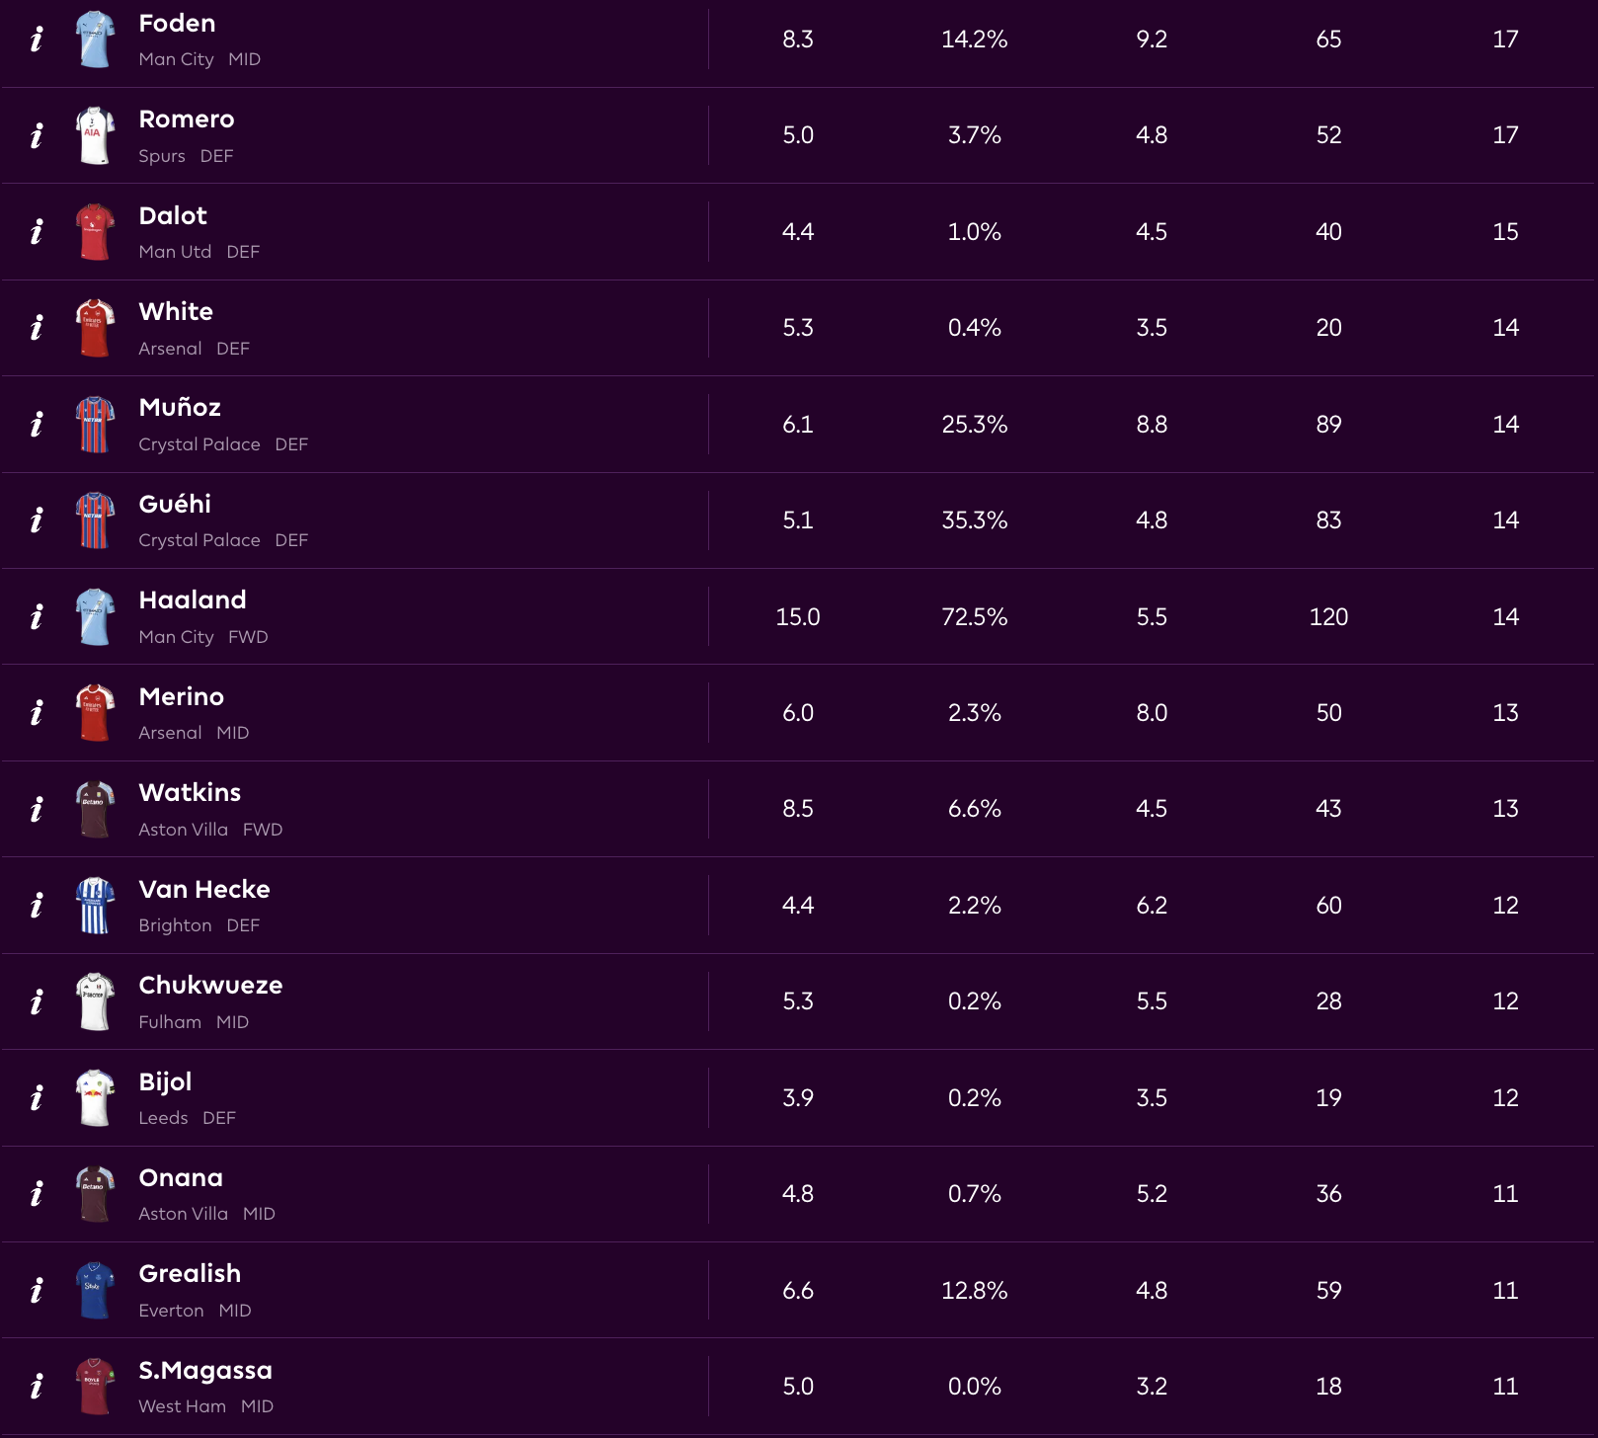
Task: Select the Romero player name
Action: click(x=187, y=120)
